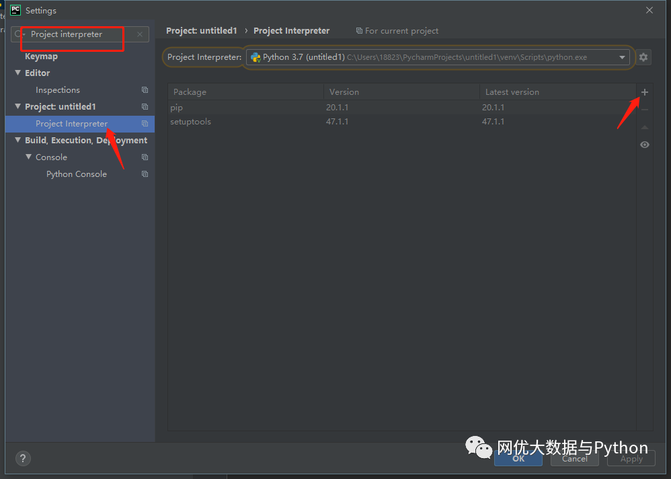
Task: Open interpreter gear settings icon
Action: [643, 57]
